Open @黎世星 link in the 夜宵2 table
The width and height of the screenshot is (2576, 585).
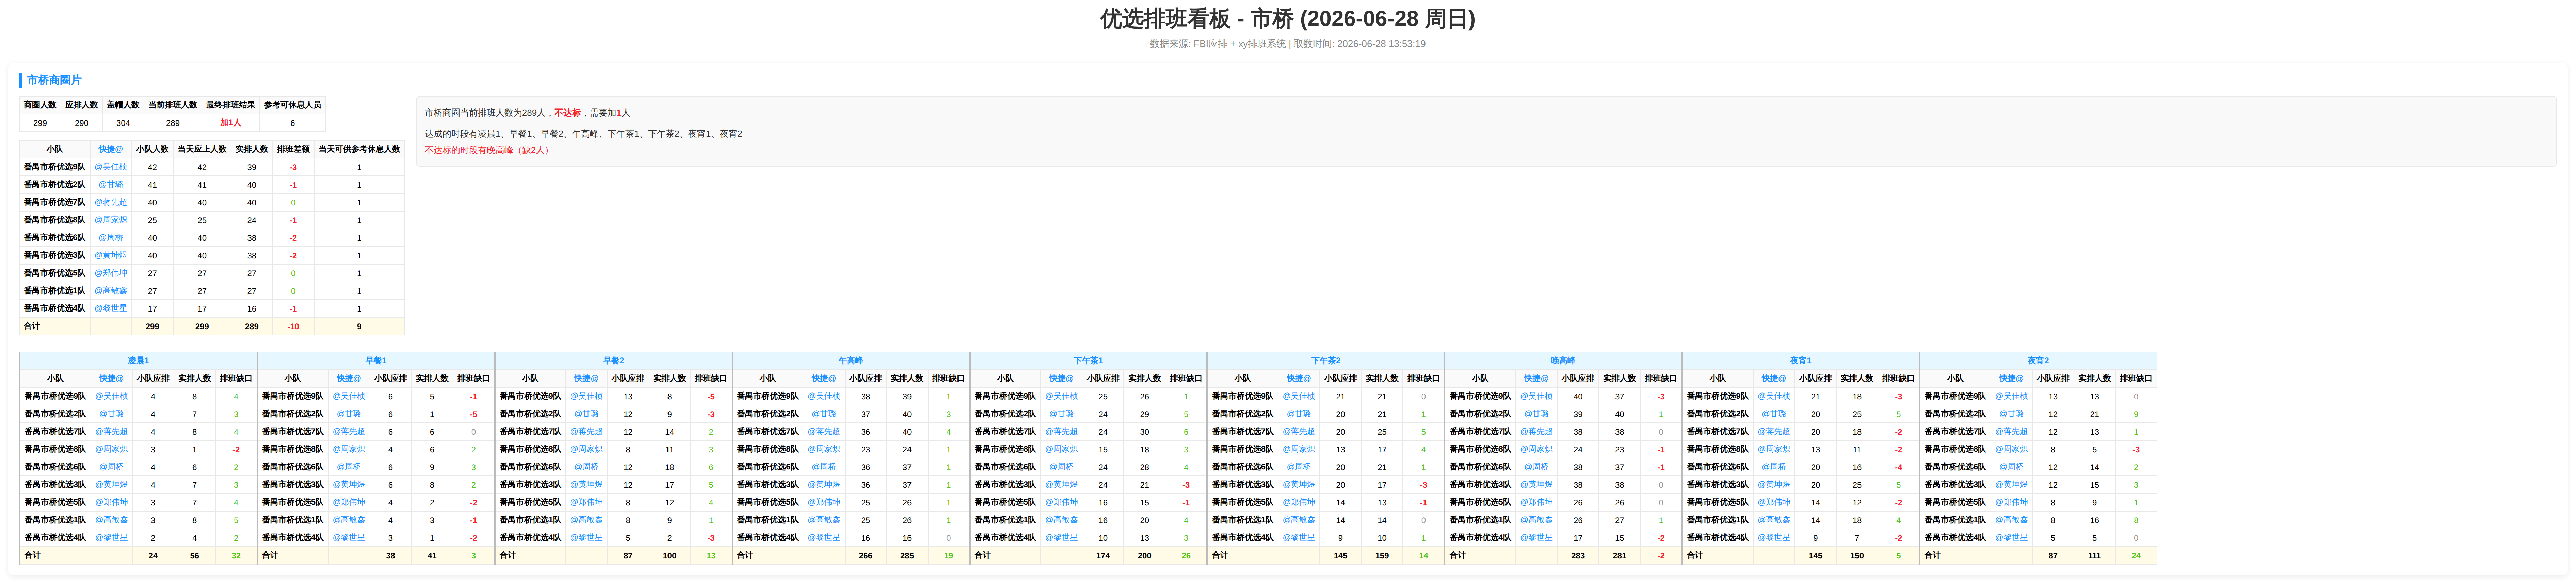pos(2011,538)
